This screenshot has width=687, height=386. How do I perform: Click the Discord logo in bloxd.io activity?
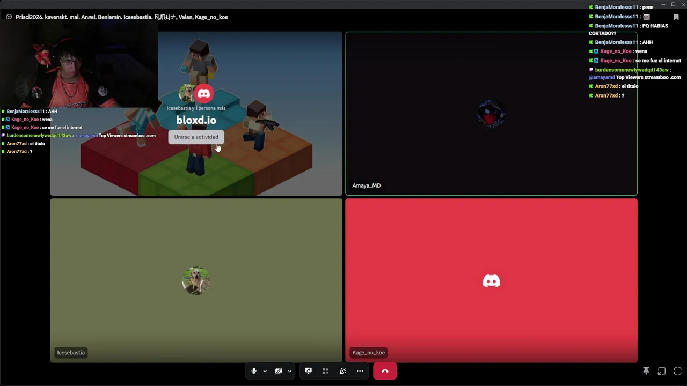[x=203, y=94]
